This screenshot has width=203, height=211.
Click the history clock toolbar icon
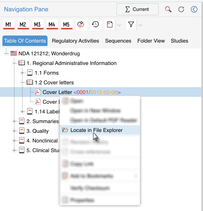pos(95,25)
